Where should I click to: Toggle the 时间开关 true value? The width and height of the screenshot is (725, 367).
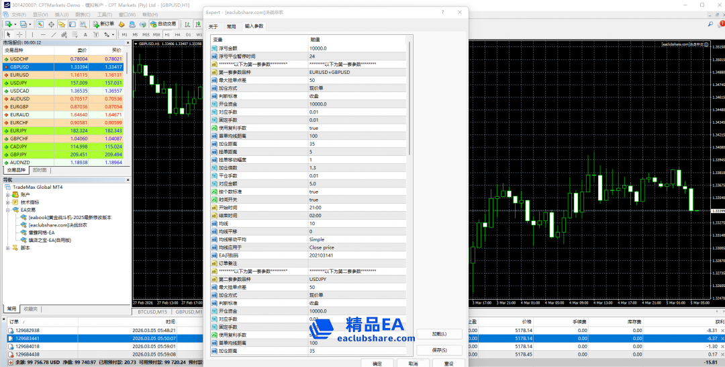313,200
